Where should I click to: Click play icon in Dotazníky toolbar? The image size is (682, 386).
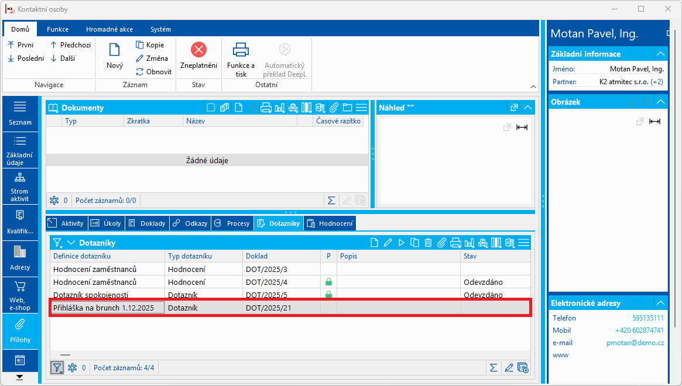coord(401,243)
